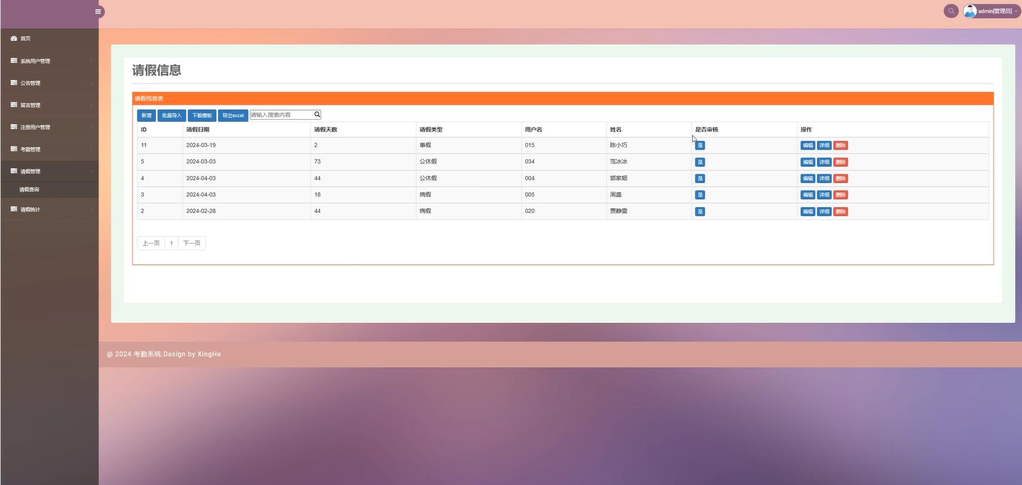Click the magnifier icon in the table search box
The height and width of the screenshot is (485, 1022).
click(x=317, y=114)
